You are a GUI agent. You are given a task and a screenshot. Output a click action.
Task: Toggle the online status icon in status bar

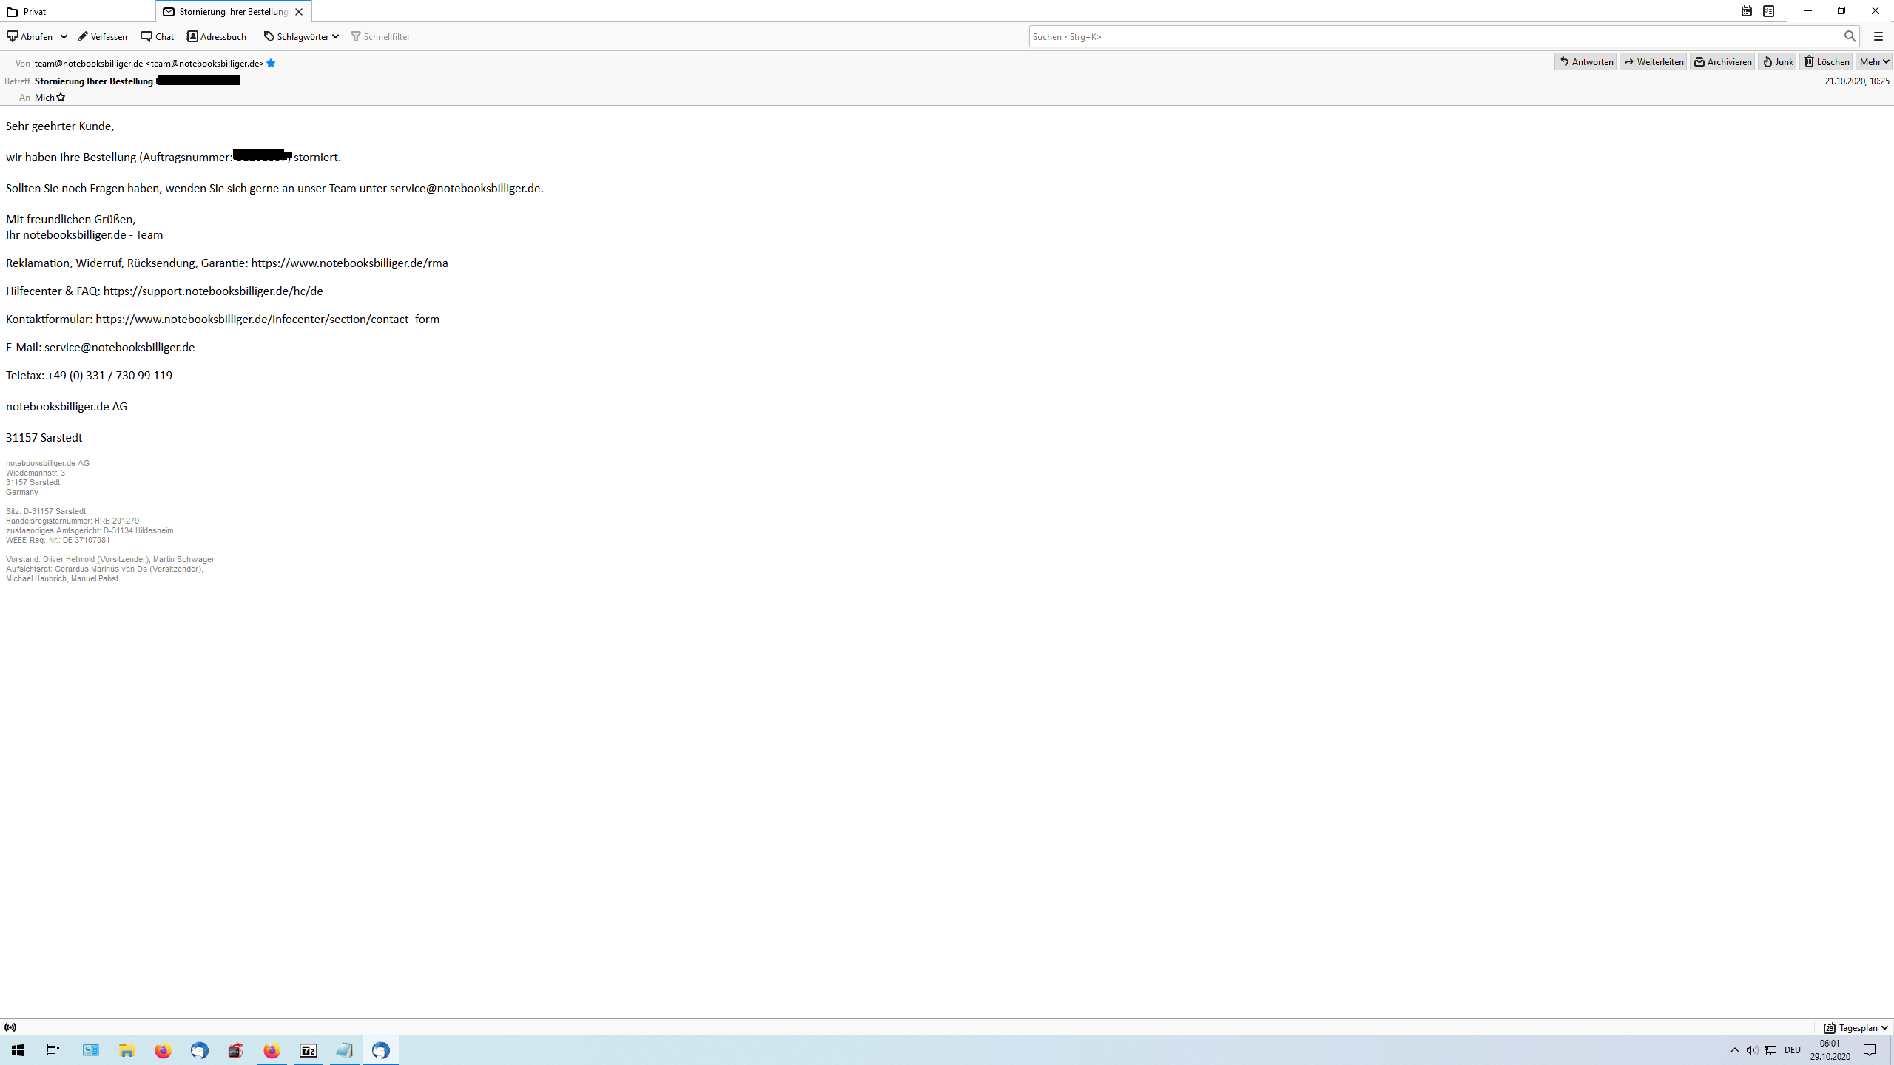point(10,1027)
